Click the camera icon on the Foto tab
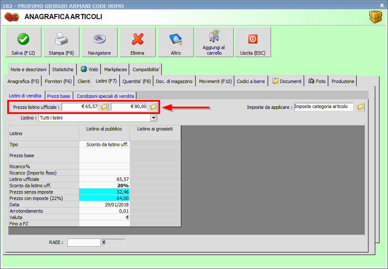Viewport: 388px width, 269px height. click(x=312, y=81)
